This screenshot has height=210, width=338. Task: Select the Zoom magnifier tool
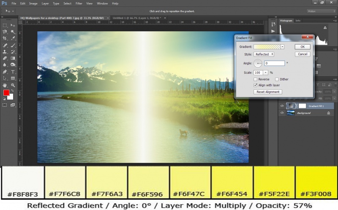point(13,85)
